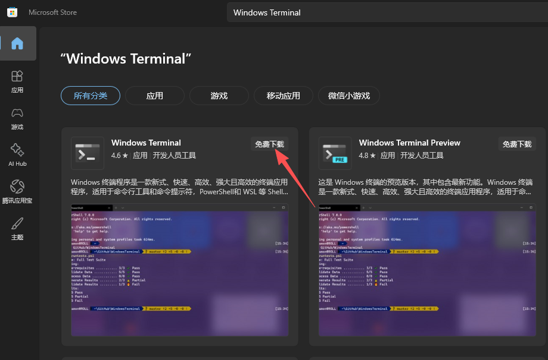Select the 移动应用 filter
Viewport: 548px width, 360px height.
284,96
